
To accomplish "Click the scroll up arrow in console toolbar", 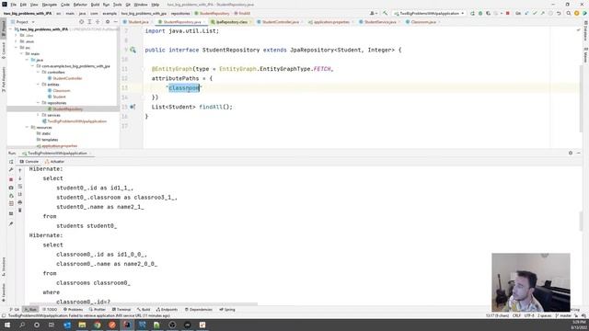I will coord(20,170).
